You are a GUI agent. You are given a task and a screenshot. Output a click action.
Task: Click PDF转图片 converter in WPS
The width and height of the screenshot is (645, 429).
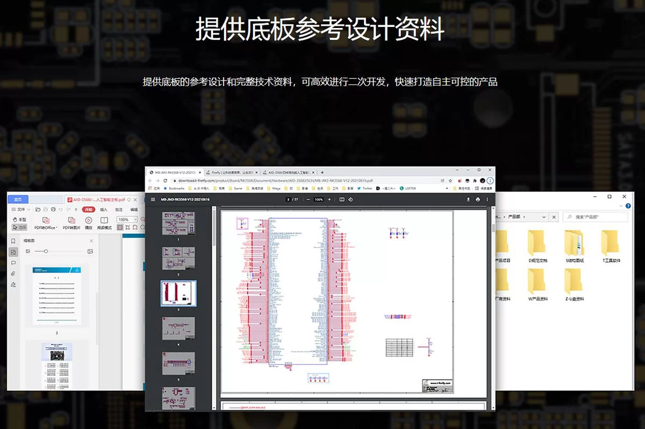71,223
